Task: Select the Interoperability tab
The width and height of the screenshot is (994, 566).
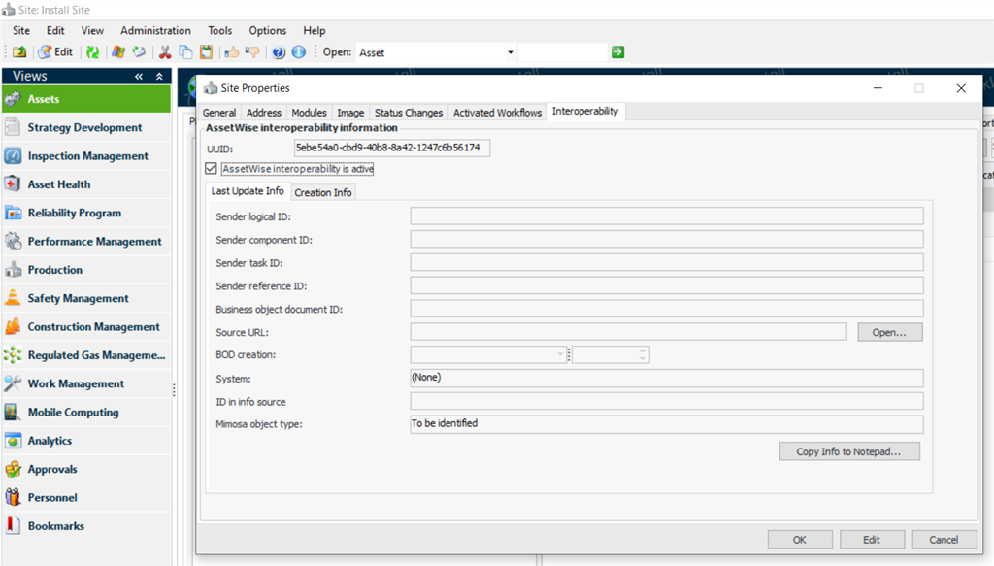Action: 585,112
